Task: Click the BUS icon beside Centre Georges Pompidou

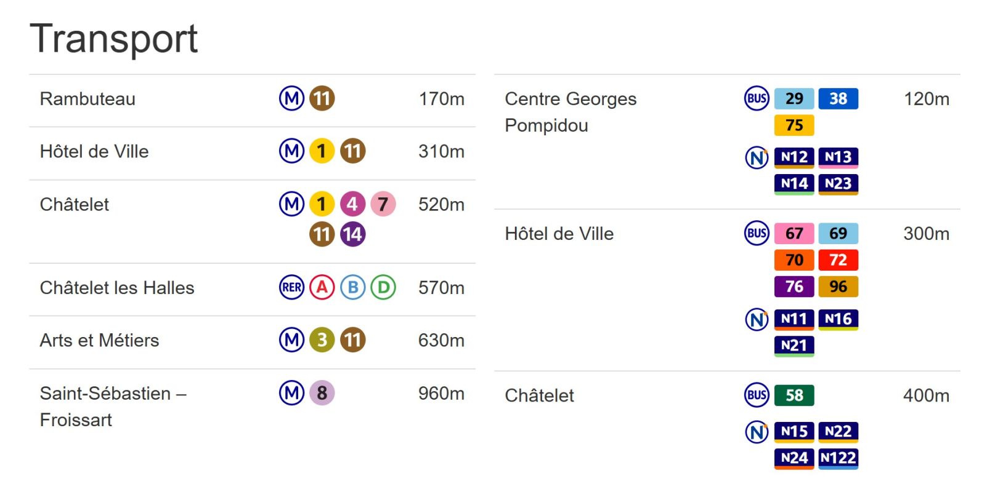Action: point(757,98)
